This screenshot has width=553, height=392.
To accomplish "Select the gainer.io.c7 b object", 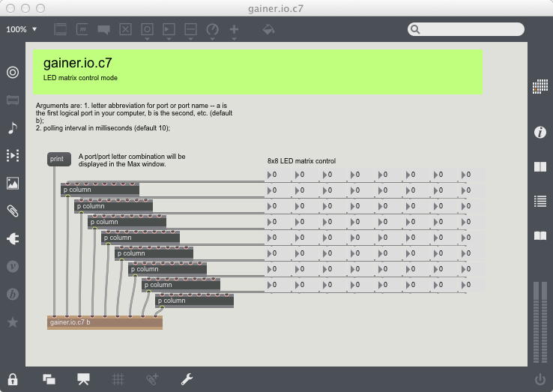I will click(x=105, y=322).
